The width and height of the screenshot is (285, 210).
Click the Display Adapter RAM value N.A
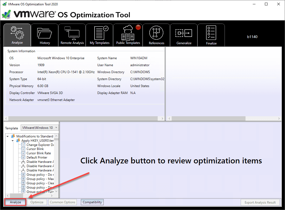(133, 93)
